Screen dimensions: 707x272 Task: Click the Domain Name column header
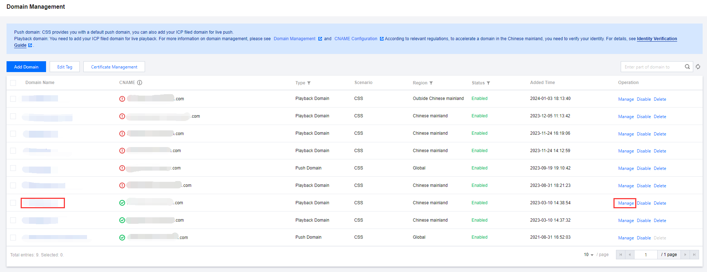(40, 83)
